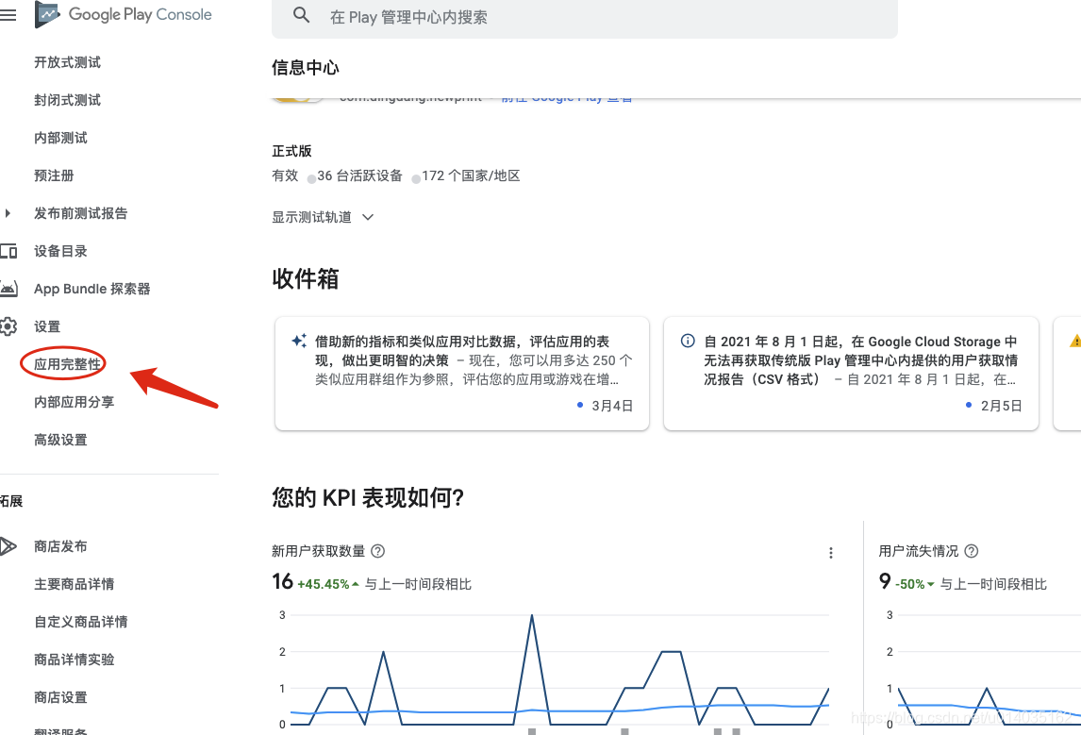The width and height of the screenshot is (1081, 735).
Task: Switch to the 商品详情实验 page
Action: pyautogui.click(x=75, y=659)
